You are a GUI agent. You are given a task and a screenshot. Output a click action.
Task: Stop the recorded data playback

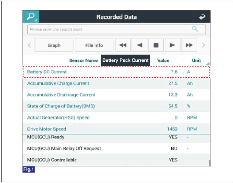click(x=156, y=45)
